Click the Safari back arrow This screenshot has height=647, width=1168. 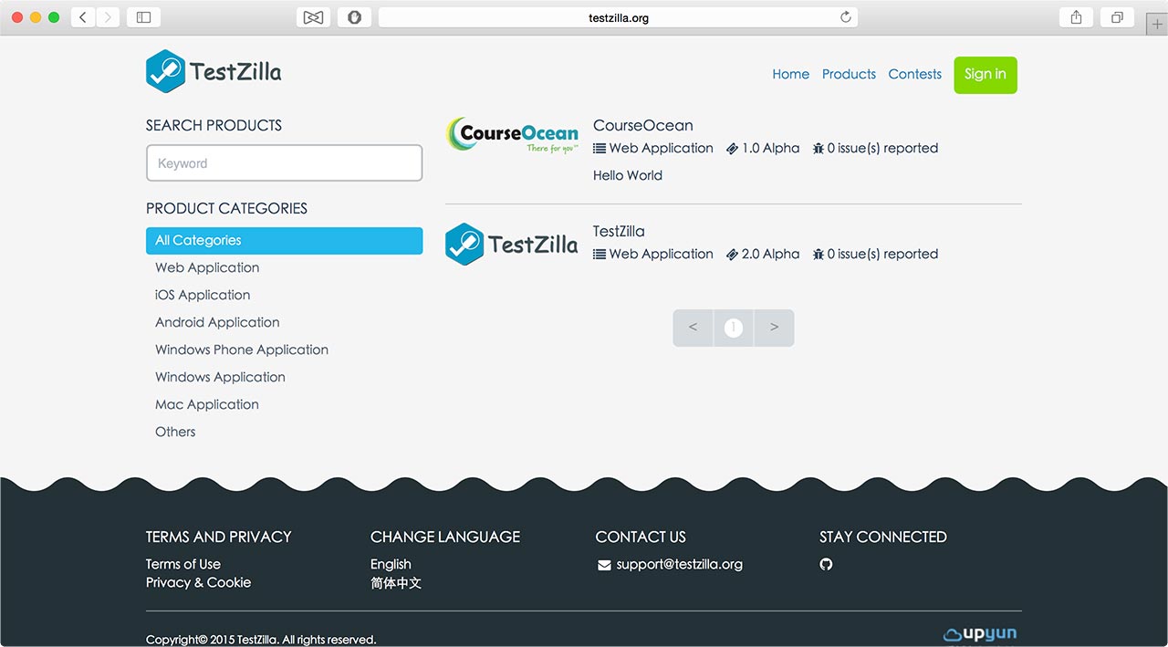(x=83, y=17)
